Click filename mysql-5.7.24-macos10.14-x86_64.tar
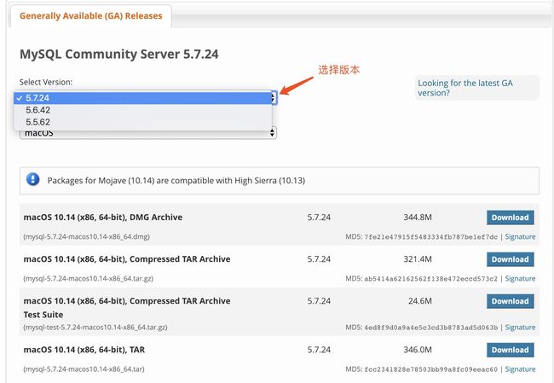Image resolution: width=554 pixels, height=383 pixels. click(x=84, y=368)
